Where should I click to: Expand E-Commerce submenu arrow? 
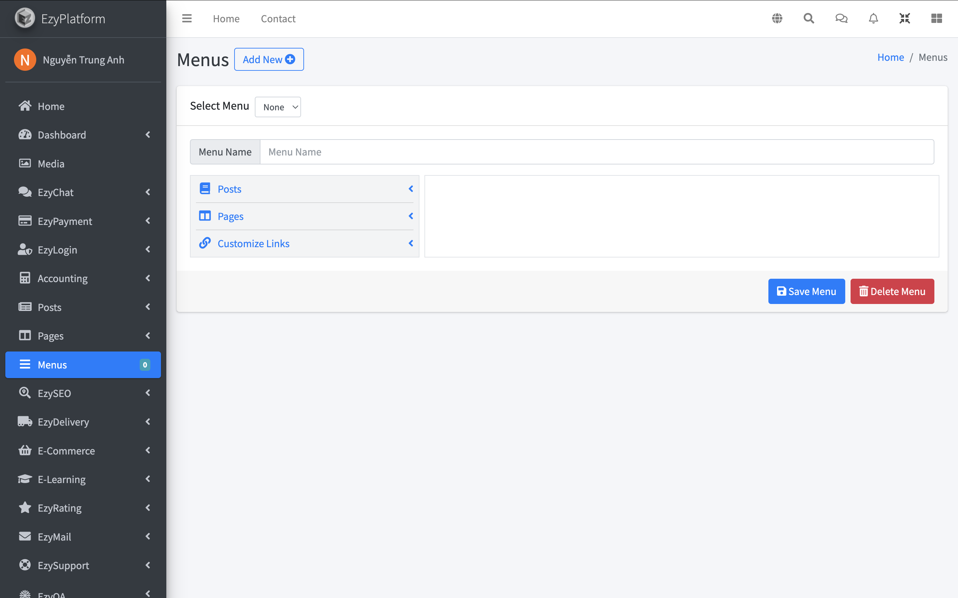coord(148,450)
